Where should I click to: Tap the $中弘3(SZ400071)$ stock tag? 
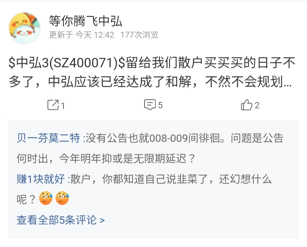pos(67,63)
